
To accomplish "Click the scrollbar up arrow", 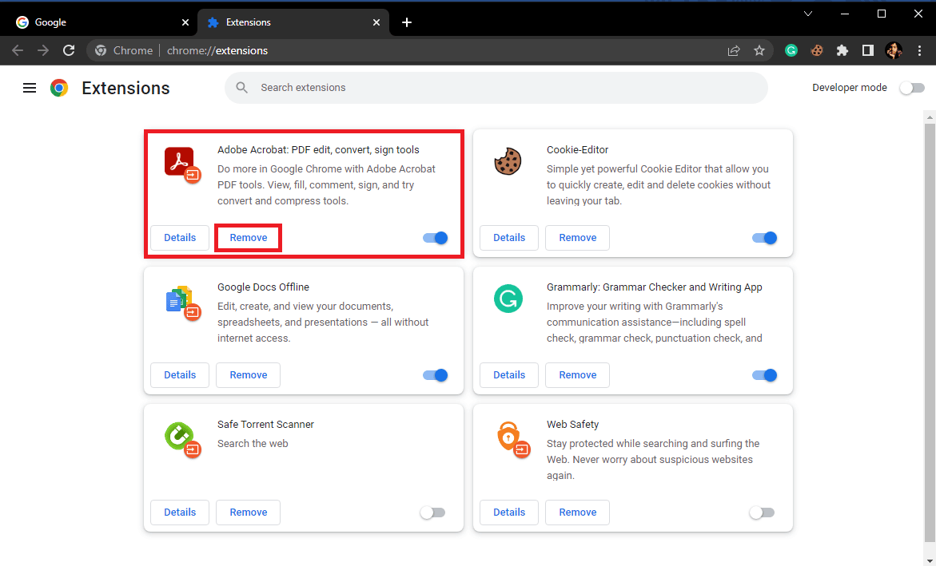I will [x=930, y=117].
